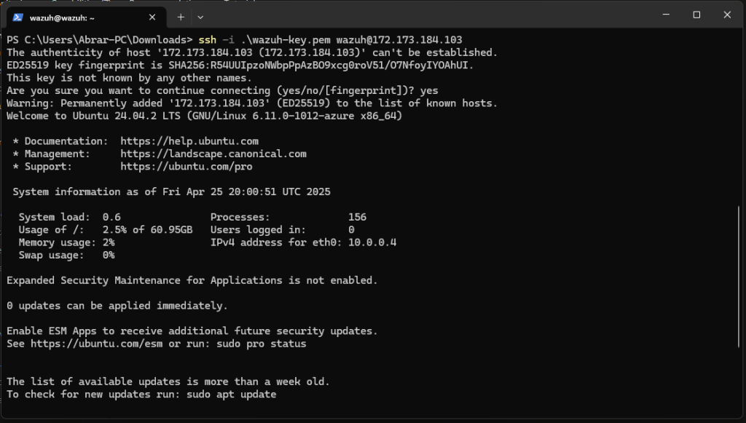Viewport: 746px width, 423px height.
Task: Click the IPv4 address 10.0.0.4
Action: 372,242
